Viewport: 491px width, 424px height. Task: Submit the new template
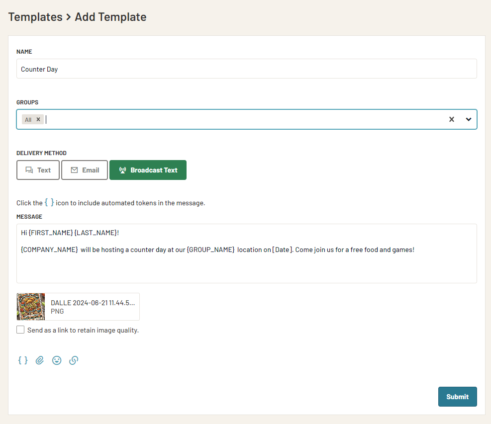tap(457, 397)
